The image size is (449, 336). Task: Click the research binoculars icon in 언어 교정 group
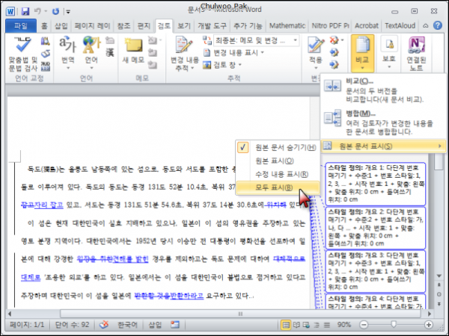[45, 41]
